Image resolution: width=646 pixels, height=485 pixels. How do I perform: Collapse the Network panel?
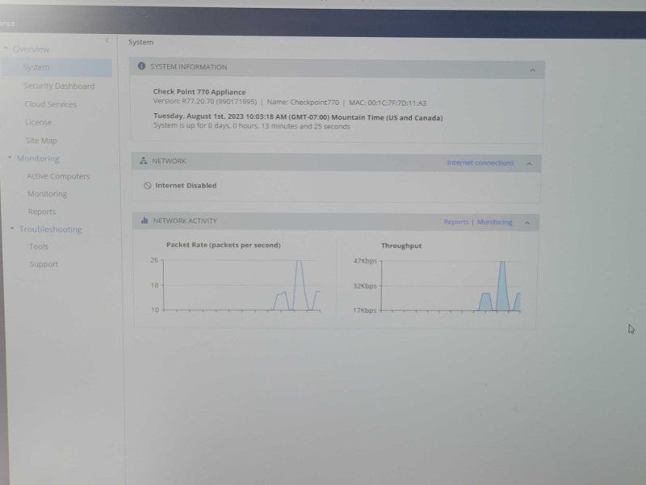(x=529, y=164)
